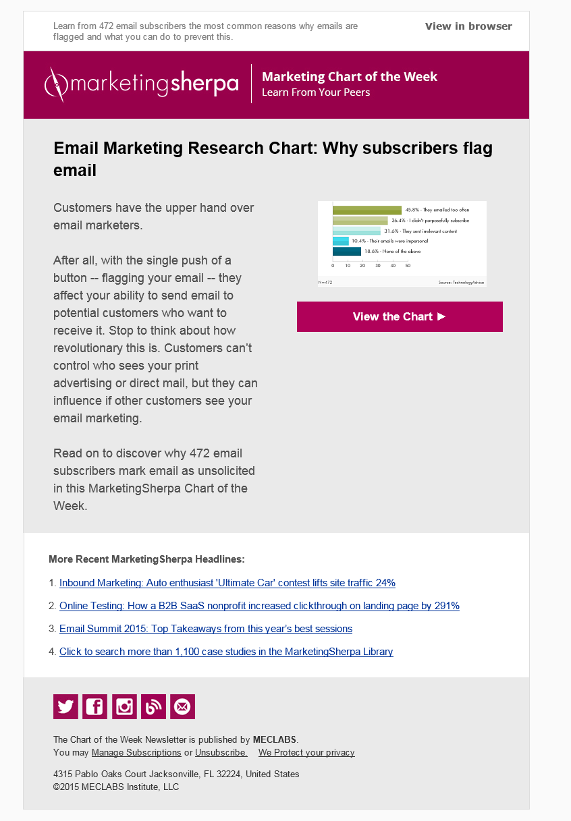Click the envelope email icon
571x821 pixels.
182,706
